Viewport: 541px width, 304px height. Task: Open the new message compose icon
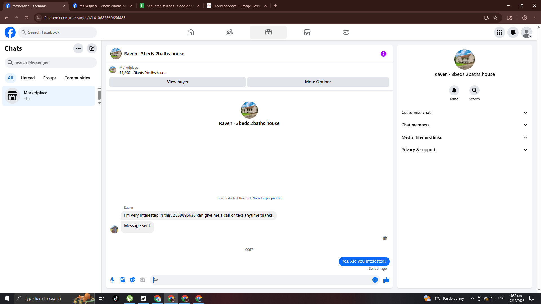(x=92, y=48)
